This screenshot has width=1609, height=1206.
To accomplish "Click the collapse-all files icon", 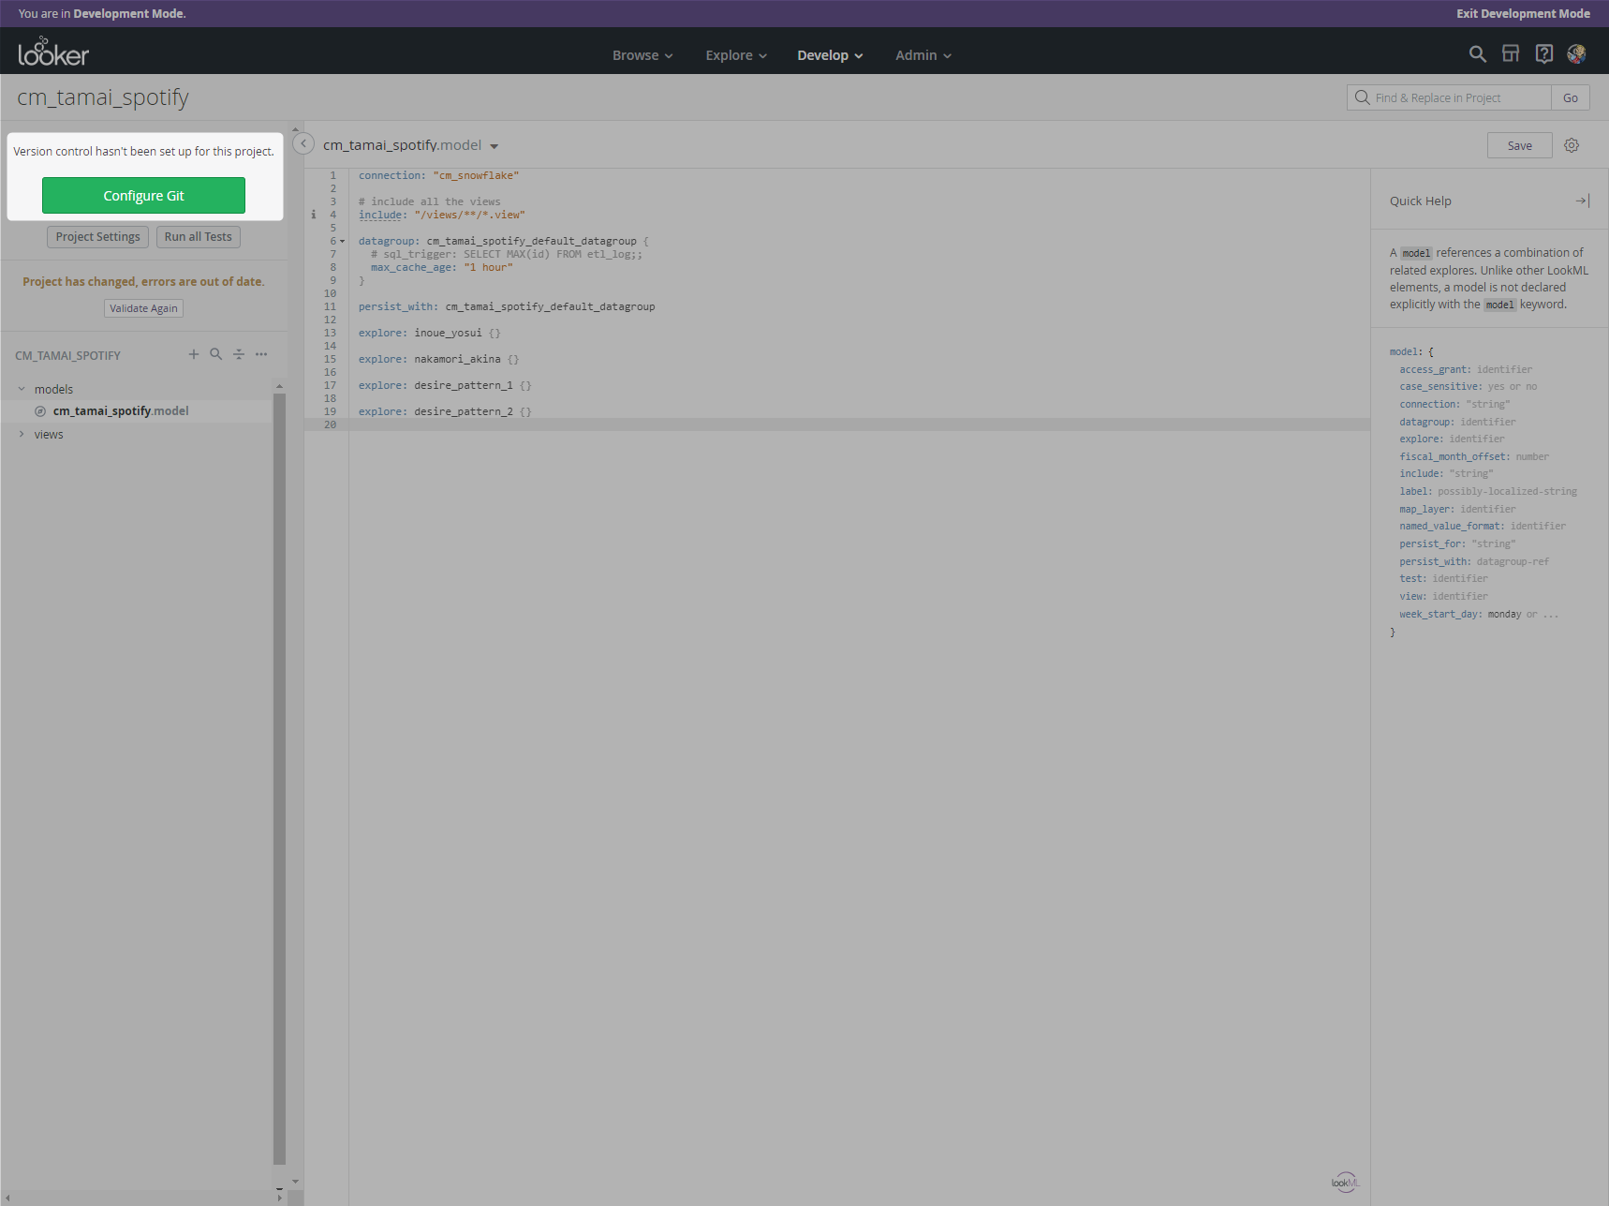I will [239, 354].
